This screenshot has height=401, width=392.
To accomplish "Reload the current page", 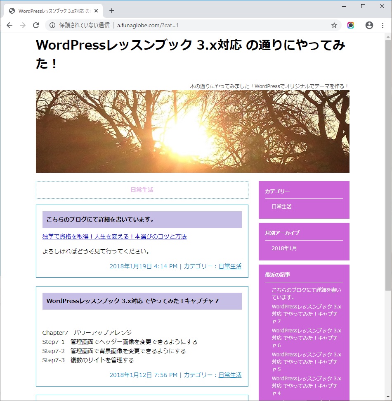I will pyautogui.click(x=36, y=25).
